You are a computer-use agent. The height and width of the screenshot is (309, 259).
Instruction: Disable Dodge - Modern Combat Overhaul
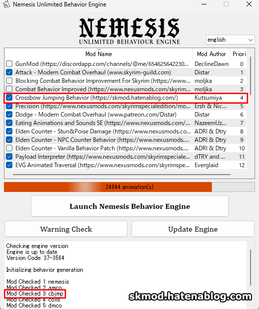(x=9, y=115)
